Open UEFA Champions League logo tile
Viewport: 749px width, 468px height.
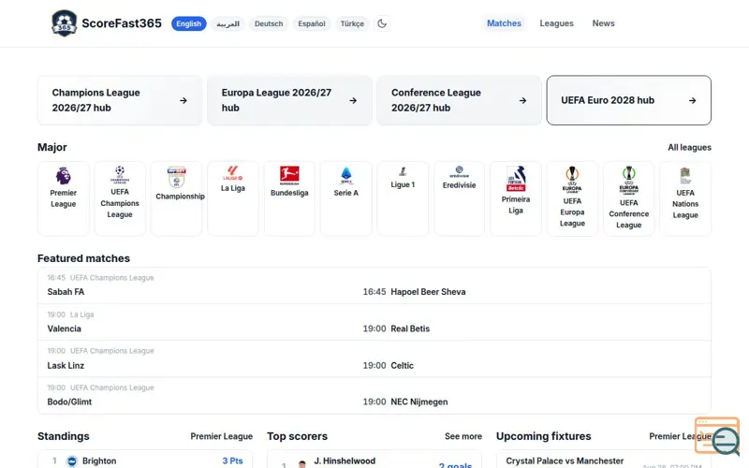tap(120, 198)
